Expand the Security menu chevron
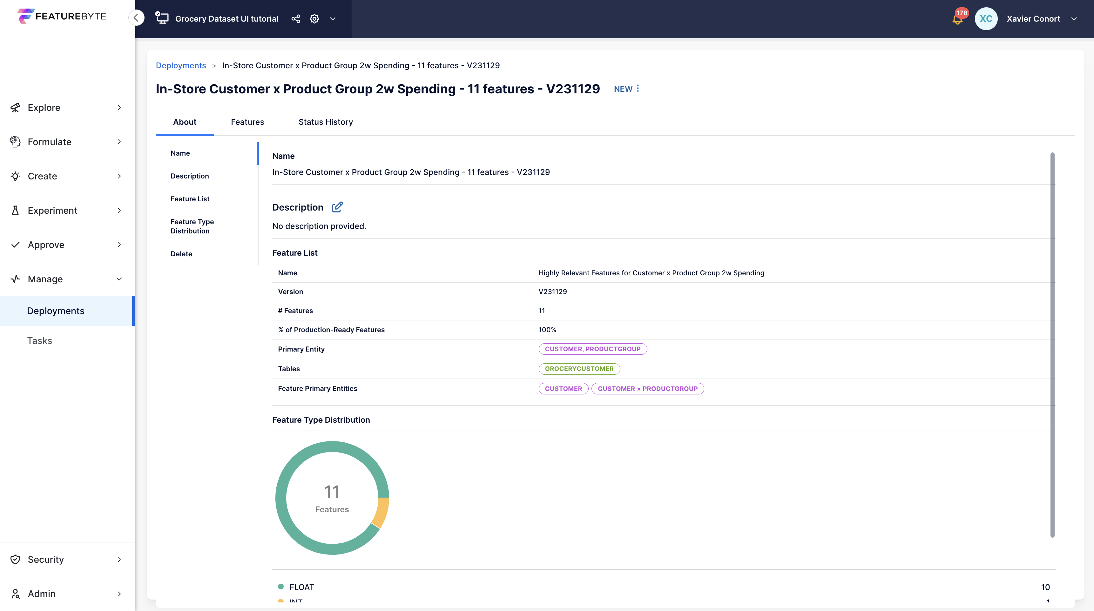Viewport: 1094px width, 611px height. [x=119, y=560]
